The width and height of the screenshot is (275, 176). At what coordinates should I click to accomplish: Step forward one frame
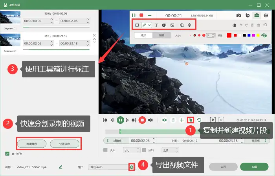[x=127, y=120]
